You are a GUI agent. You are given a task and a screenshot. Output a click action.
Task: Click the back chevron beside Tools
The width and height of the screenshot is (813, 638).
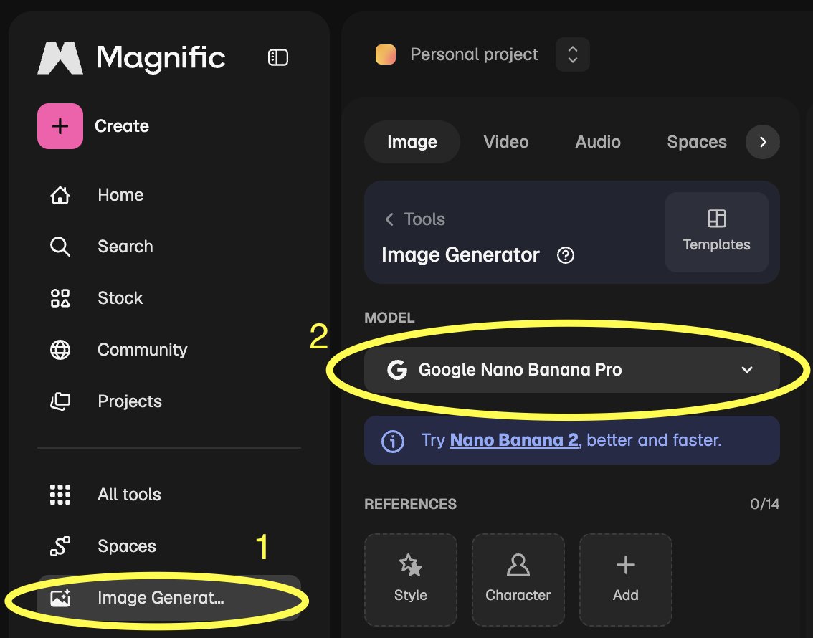pyautogui.click(x=389, y=219)
